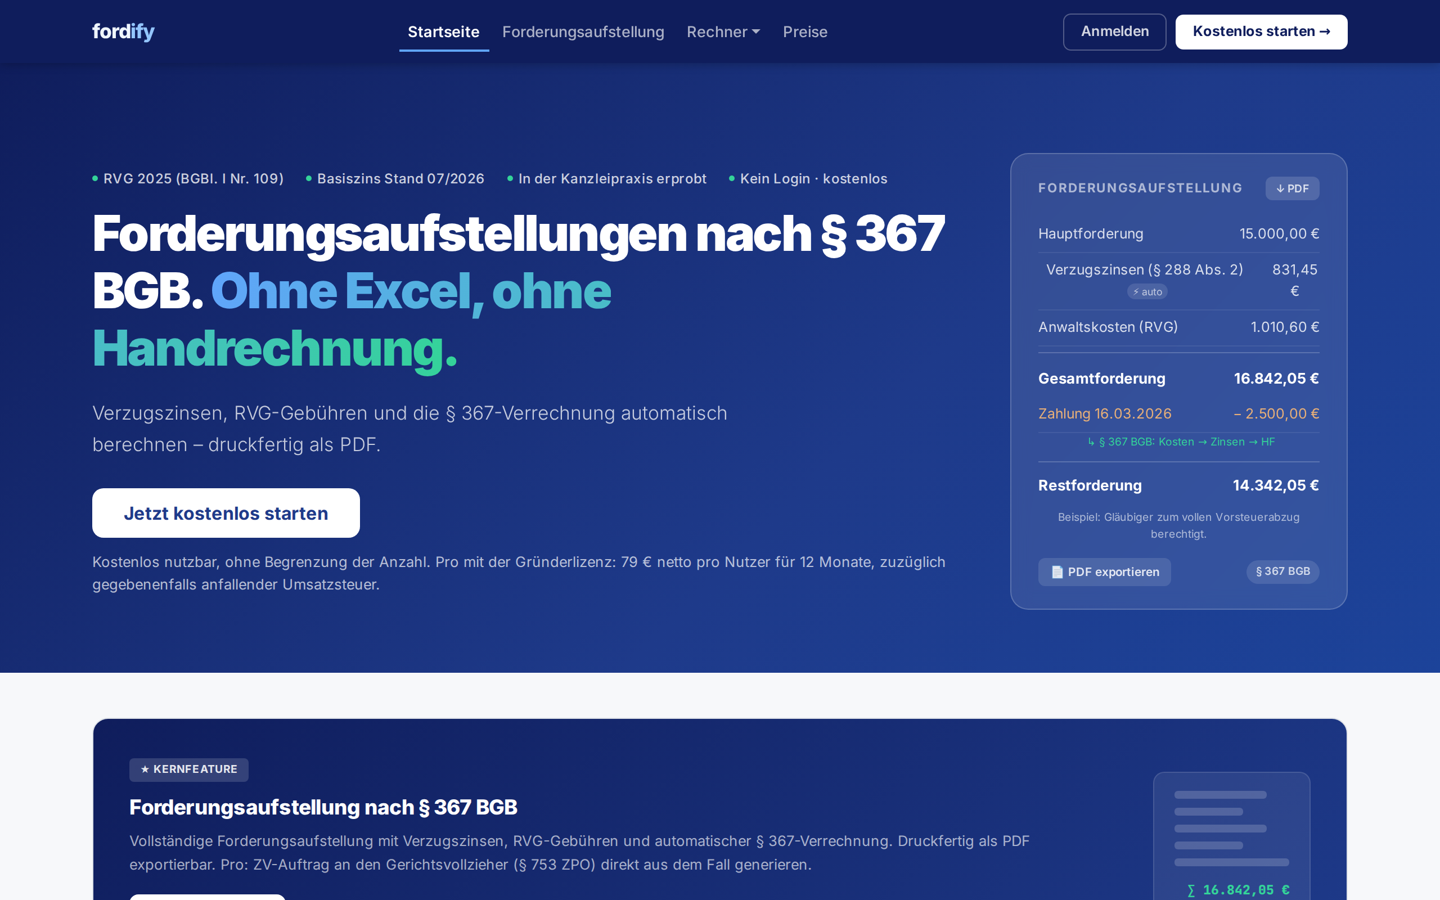This screenshot has height=900, width=1440.
Task: Download via the PDF badge
Action: [1292, 188]
